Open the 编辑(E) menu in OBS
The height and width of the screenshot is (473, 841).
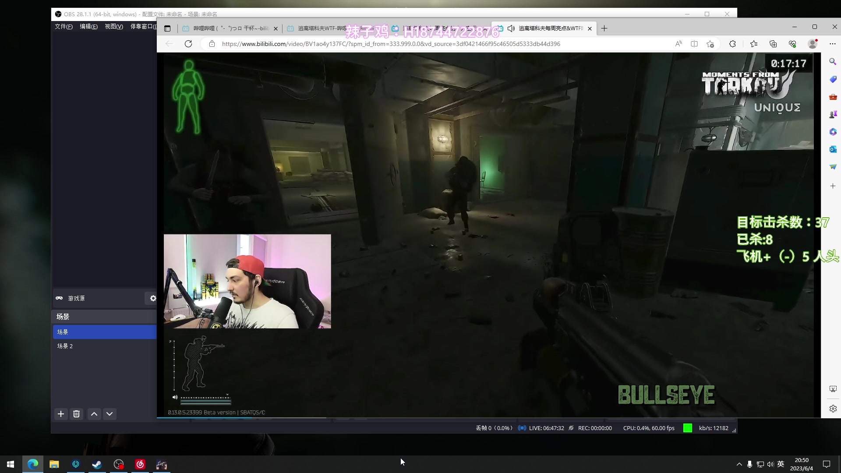(88, 27)
